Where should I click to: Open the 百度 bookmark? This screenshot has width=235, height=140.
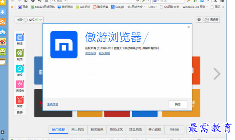[x=23, y=7]
